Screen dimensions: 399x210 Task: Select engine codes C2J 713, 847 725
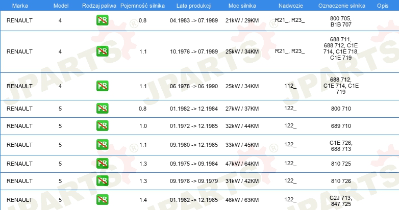click(x=341, y=201)
